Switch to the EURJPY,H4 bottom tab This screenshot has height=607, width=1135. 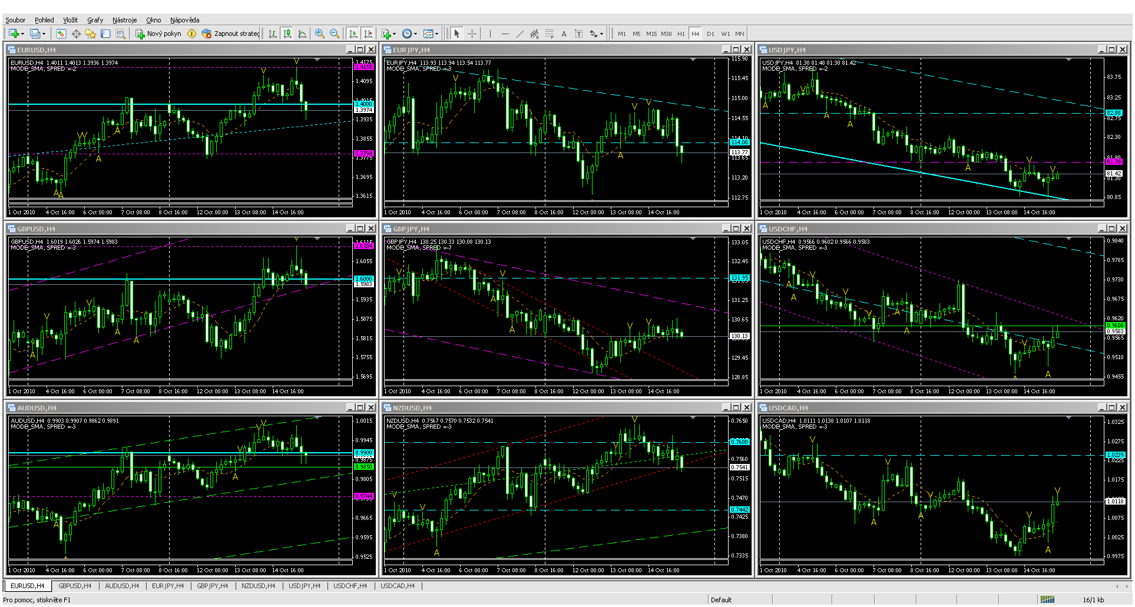(168, 586)
